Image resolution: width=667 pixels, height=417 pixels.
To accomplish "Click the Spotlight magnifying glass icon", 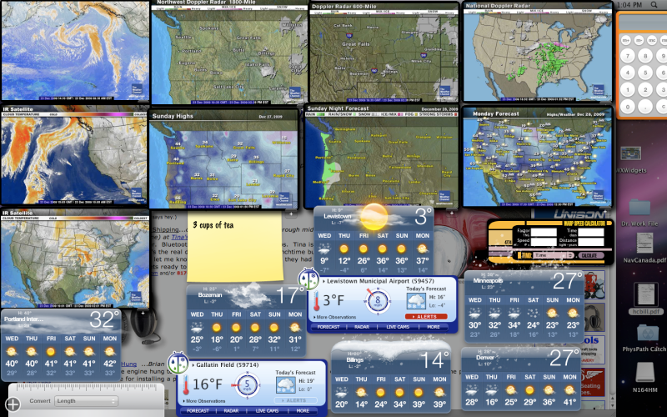I will tap(656, 5).
